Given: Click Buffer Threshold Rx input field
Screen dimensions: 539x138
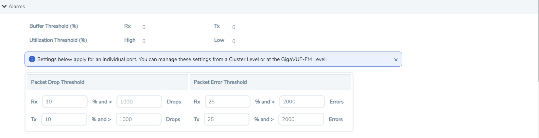Looking at the screenshot, I should coord(152,27).
